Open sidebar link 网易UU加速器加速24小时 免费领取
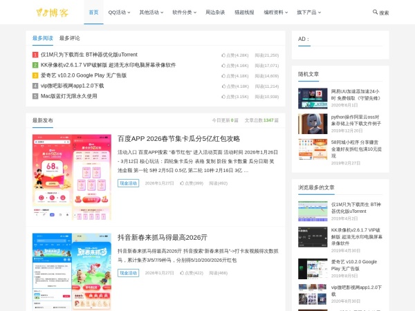 point(356,95)
